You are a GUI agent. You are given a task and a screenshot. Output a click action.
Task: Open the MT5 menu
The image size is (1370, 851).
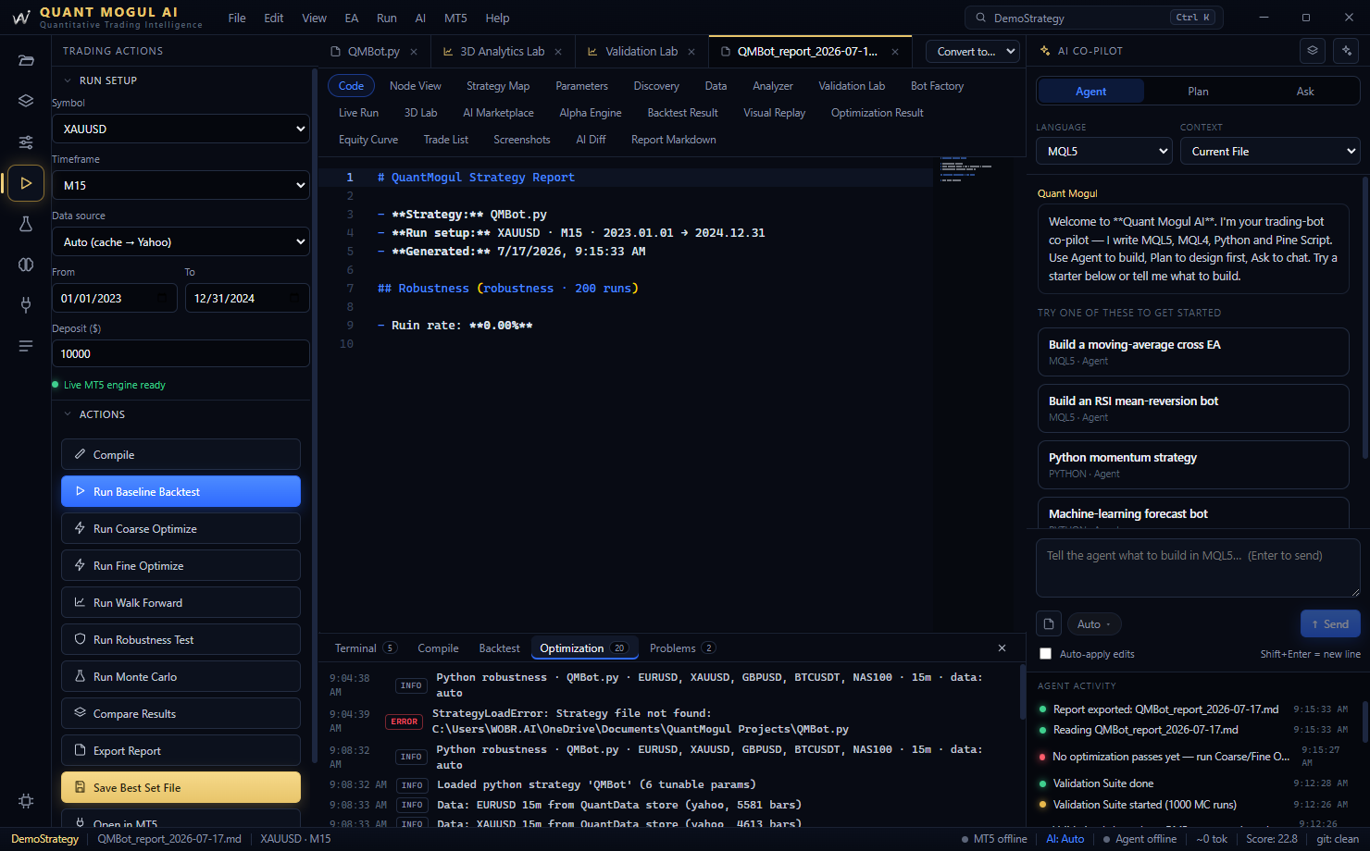point(455,18)
